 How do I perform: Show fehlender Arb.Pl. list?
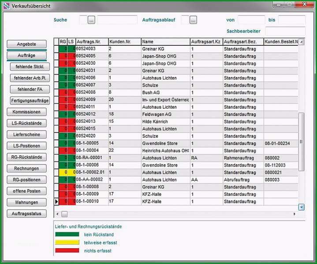click(30, 78)
